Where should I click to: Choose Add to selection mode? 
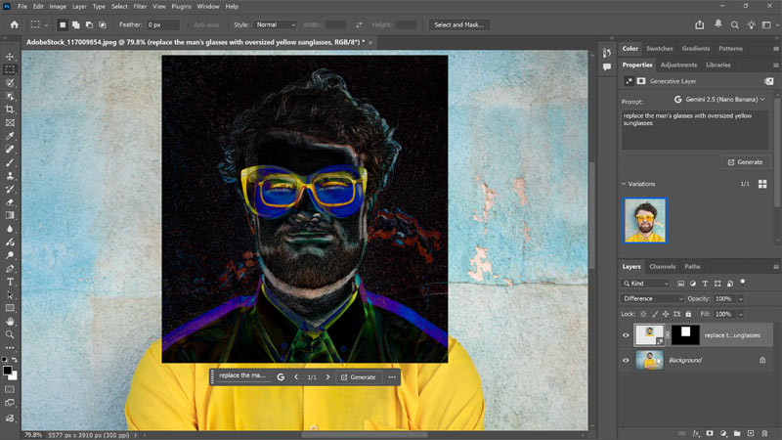(76, 24)
